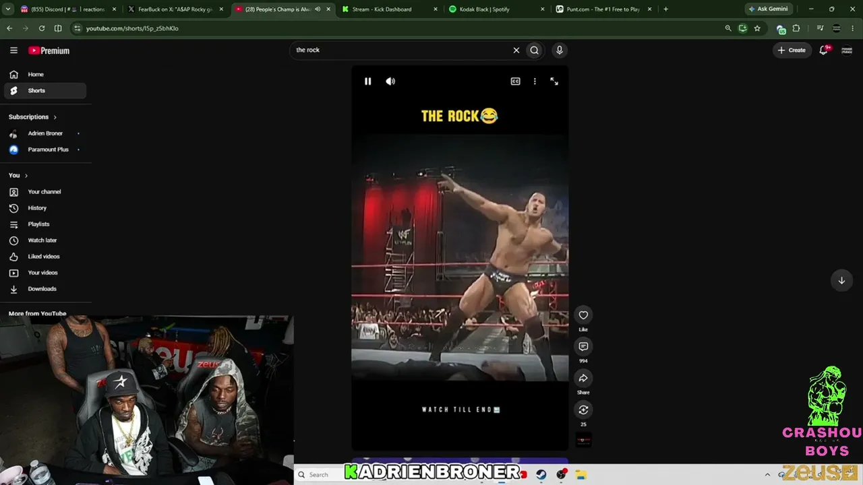Open Liked videos

tap(45, 257)
